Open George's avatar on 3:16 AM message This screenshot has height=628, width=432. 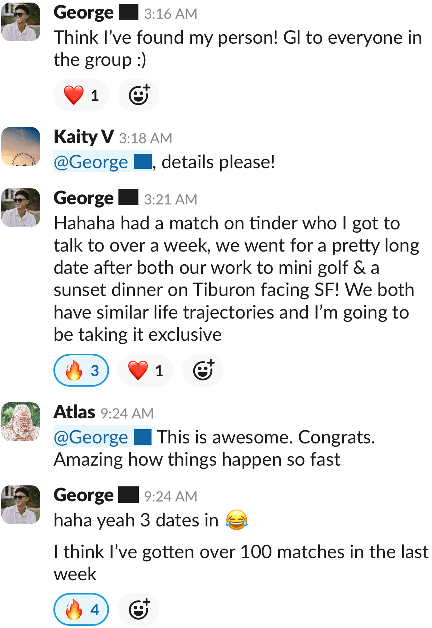(x=21, y=22)
